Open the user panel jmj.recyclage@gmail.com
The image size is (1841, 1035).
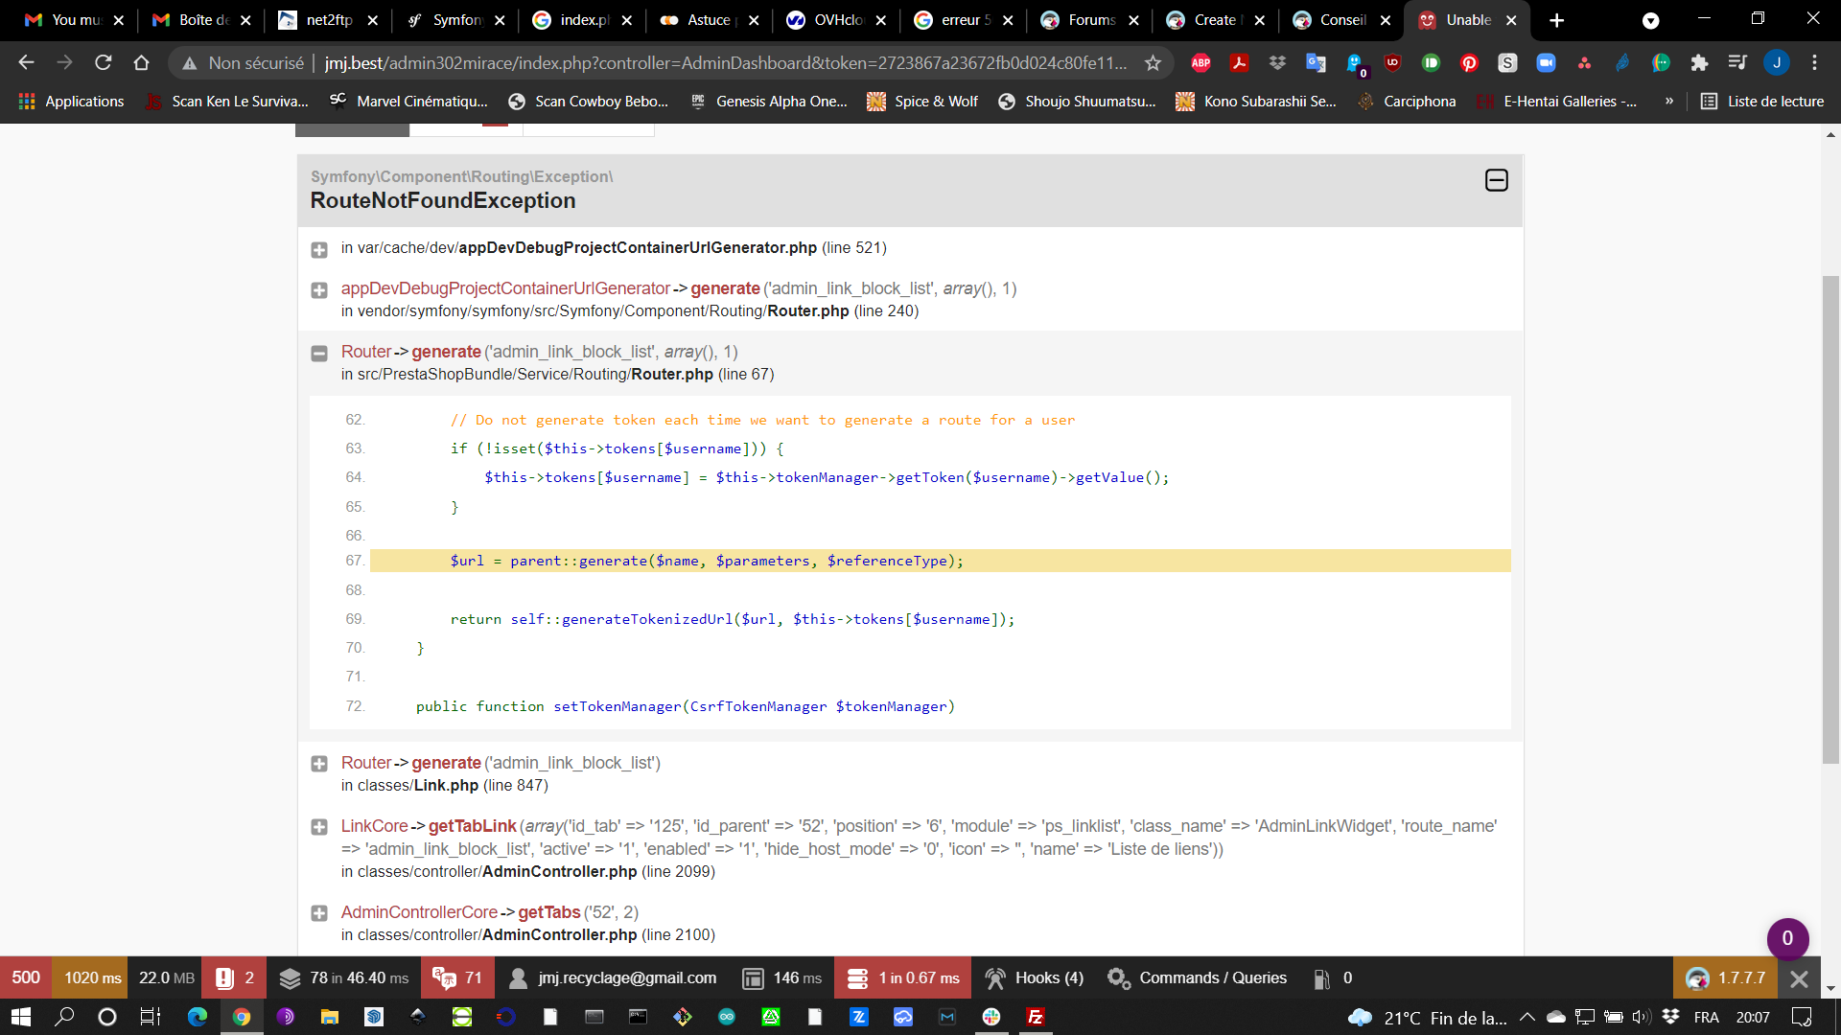click(x=613, y=977)
